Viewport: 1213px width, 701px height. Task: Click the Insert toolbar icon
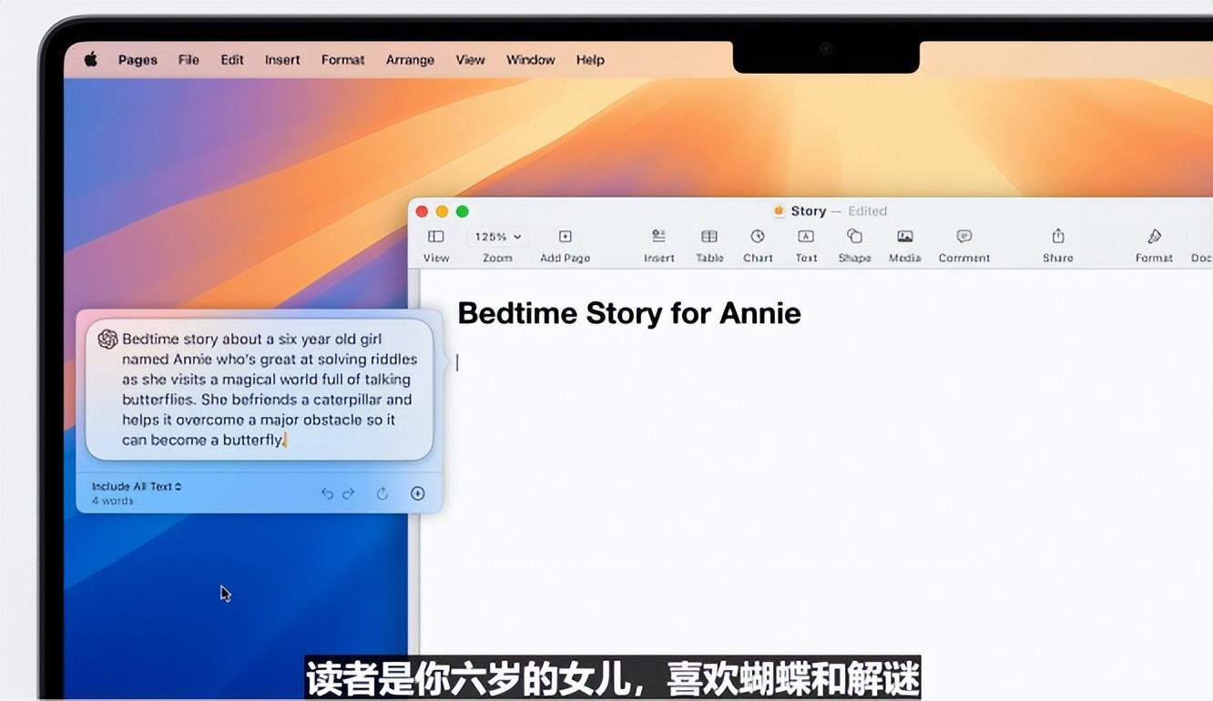658,237
